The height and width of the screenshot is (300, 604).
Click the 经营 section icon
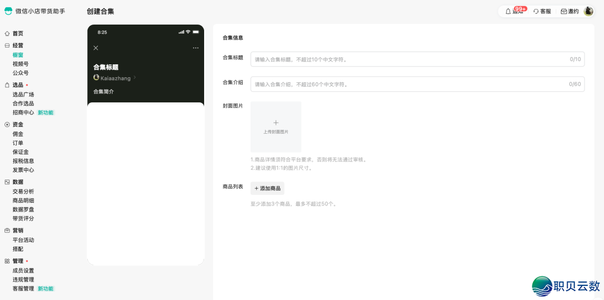pos(7,45)
